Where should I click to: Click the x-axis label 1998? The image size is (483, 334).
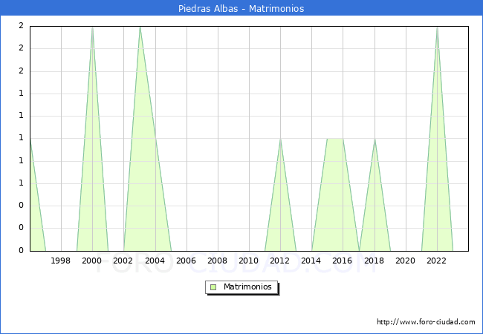tap(61, 261)
